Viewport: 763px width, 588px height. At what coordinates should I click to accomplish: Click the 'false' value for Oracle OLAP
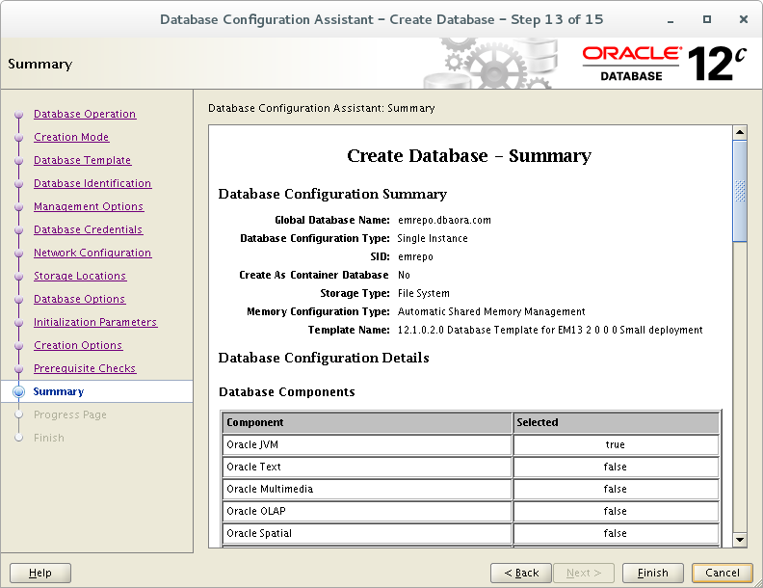tap(615, 511)
